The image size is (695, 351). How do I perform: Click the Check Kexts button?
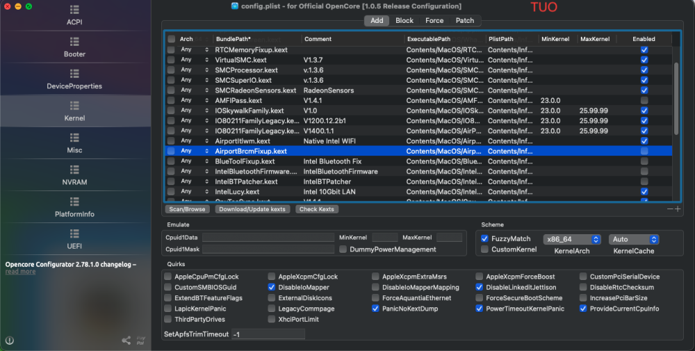point(316,209)
